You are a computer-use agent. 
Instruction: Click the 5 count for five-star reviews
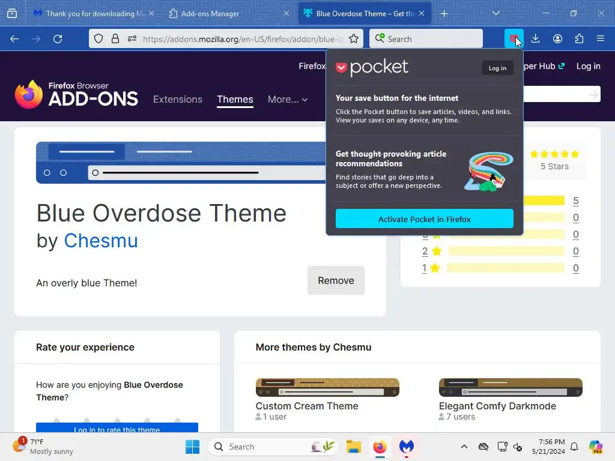point(575,200)
